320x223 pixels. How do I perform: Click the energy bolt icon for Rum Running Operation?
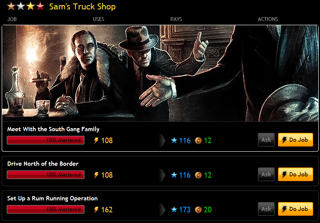point(96,210)
